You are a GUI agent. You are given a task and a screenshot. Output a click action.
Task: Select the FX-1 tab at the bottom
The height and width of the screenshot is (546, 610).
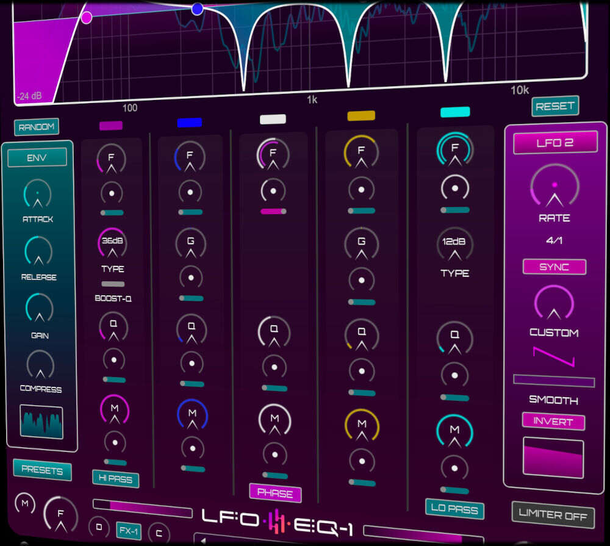pyautogui.click(x=129, y=531)
